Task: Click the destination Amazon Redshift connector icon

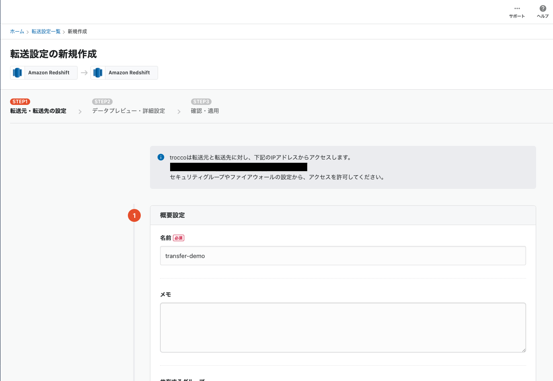Action: pyautogui.click(x=98, y=72)
